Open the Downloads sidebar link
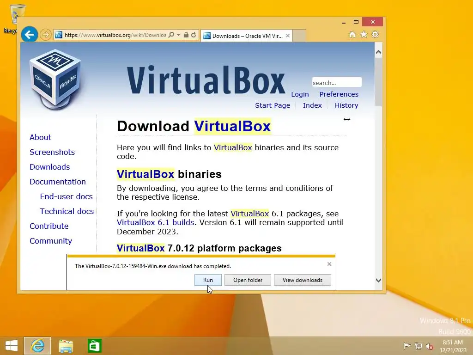 click(x=50, y=167)
